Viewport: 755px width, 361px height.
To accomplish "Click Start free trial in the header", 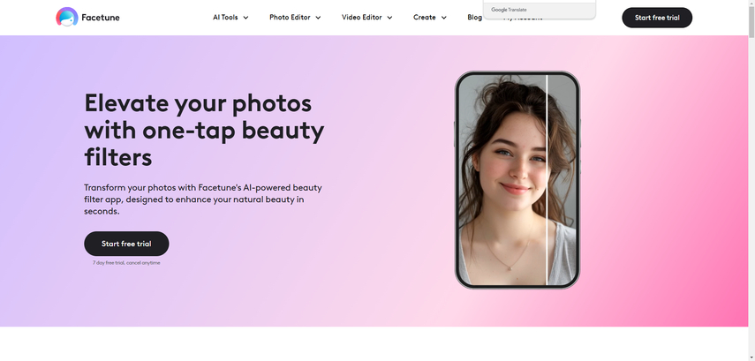I will click(x=657, y=18).
